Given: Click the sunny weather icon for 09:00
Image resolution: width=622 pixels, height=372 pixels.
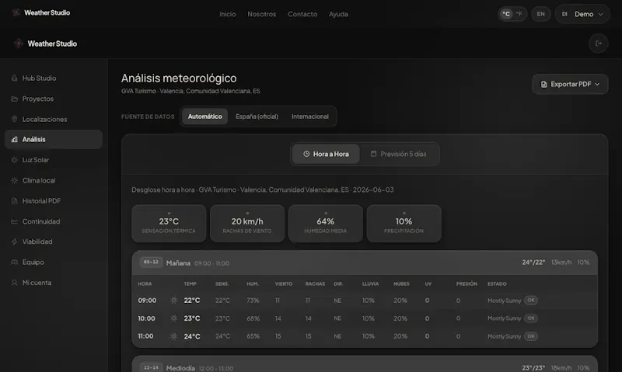Looking at the screenshot, I should [x=173, y=301].
